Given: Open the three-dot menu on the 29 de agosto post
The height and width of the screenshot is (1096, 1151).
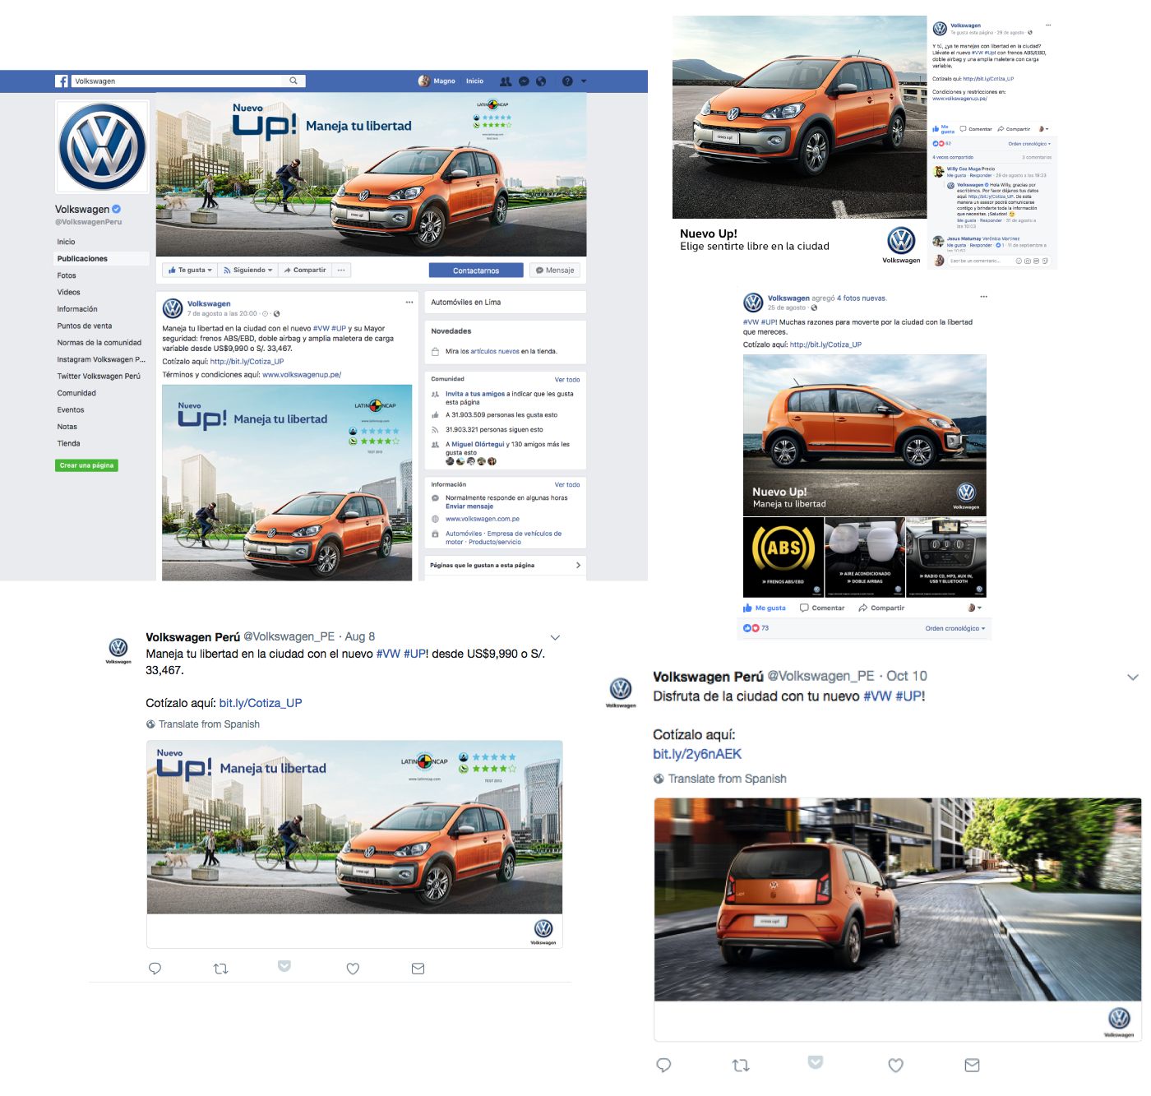Looking at the screenshot, I should 1048,25.
